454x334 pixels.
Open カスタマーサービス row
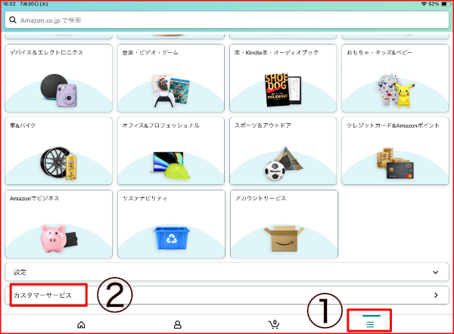coord(227,295)
